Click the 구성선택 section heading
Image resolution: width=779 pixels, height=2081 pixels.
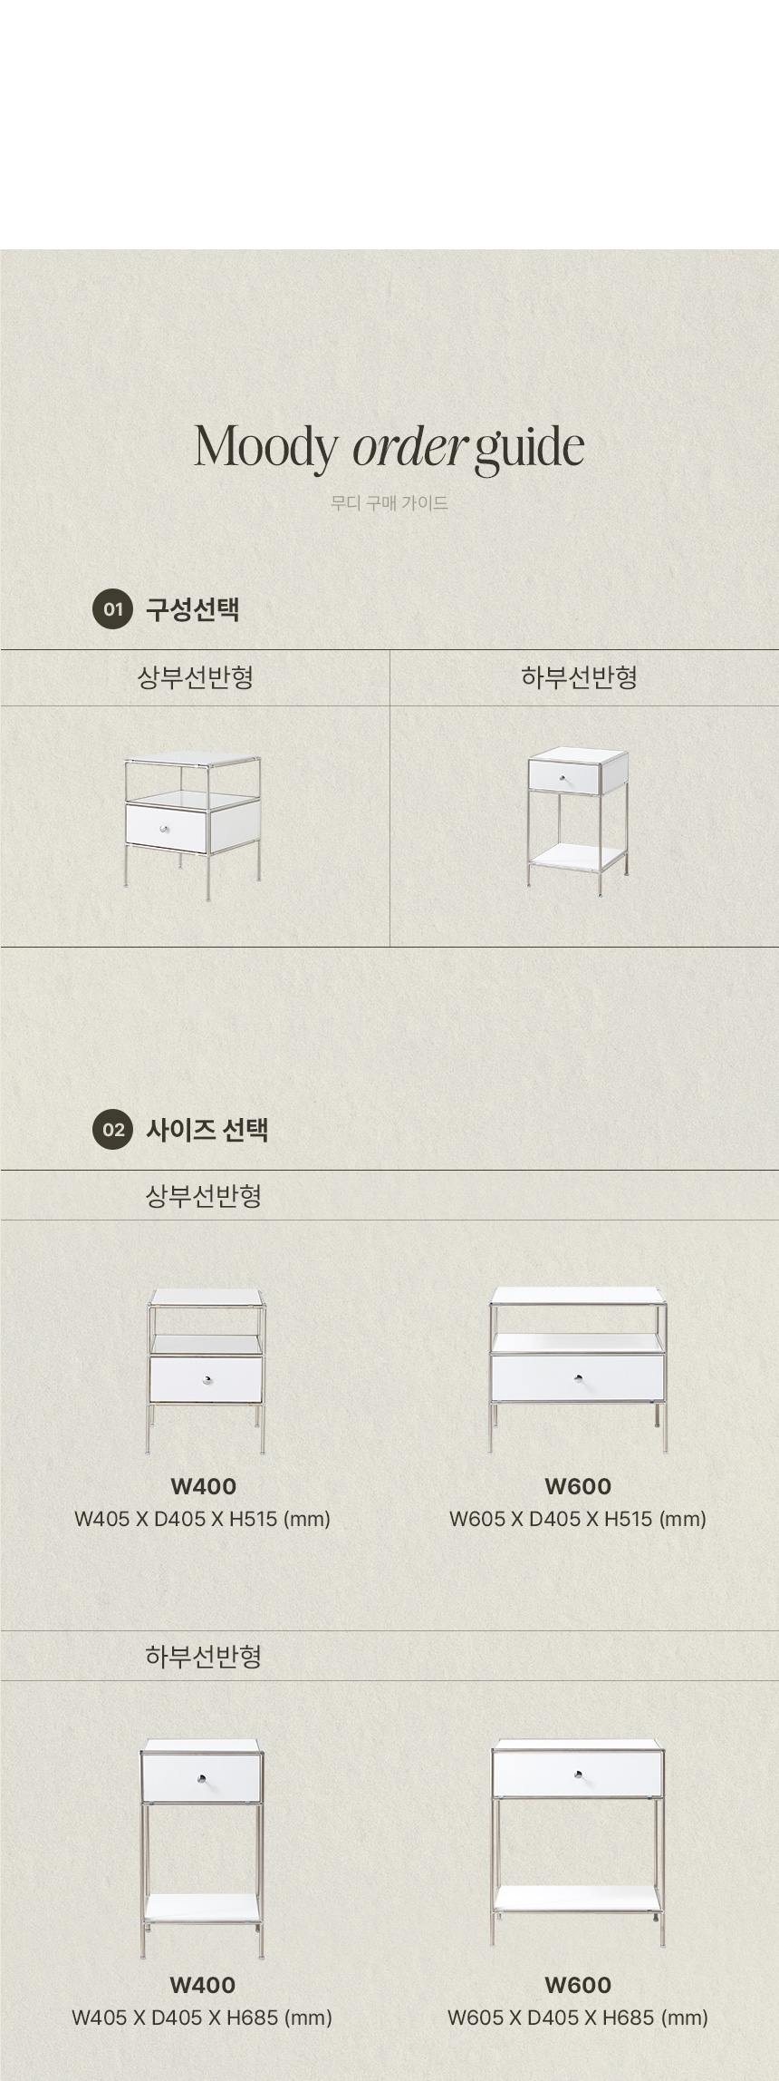point(192,609)
